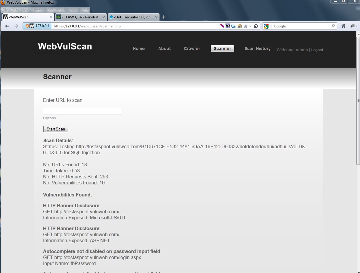Click 'No. Vulnerabilities Found: 10' text

[x=74, y=183]
